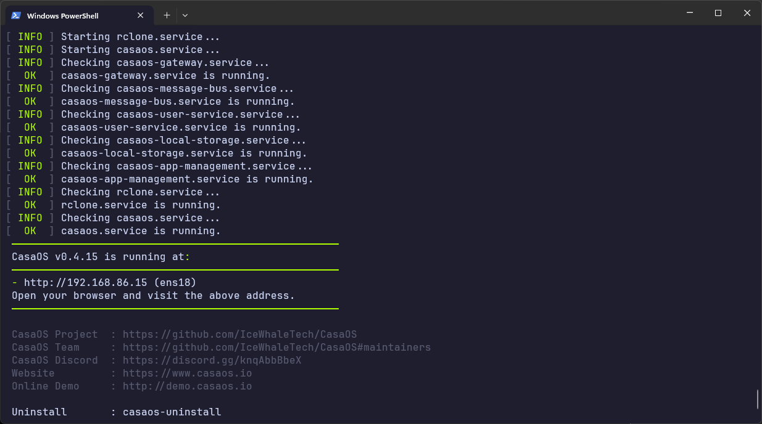The image size is (762, 424).
Task: Open the http://192.168.86.15 address
Action: pos(86,282)
